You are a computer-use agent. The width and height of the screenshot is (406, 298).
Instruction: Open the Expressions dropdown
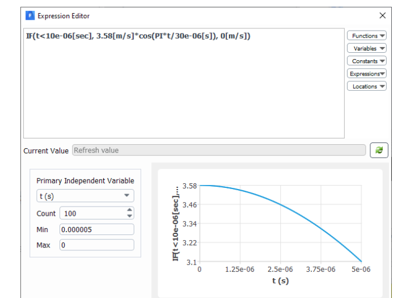pyautogui.click(x=367, y=74)
